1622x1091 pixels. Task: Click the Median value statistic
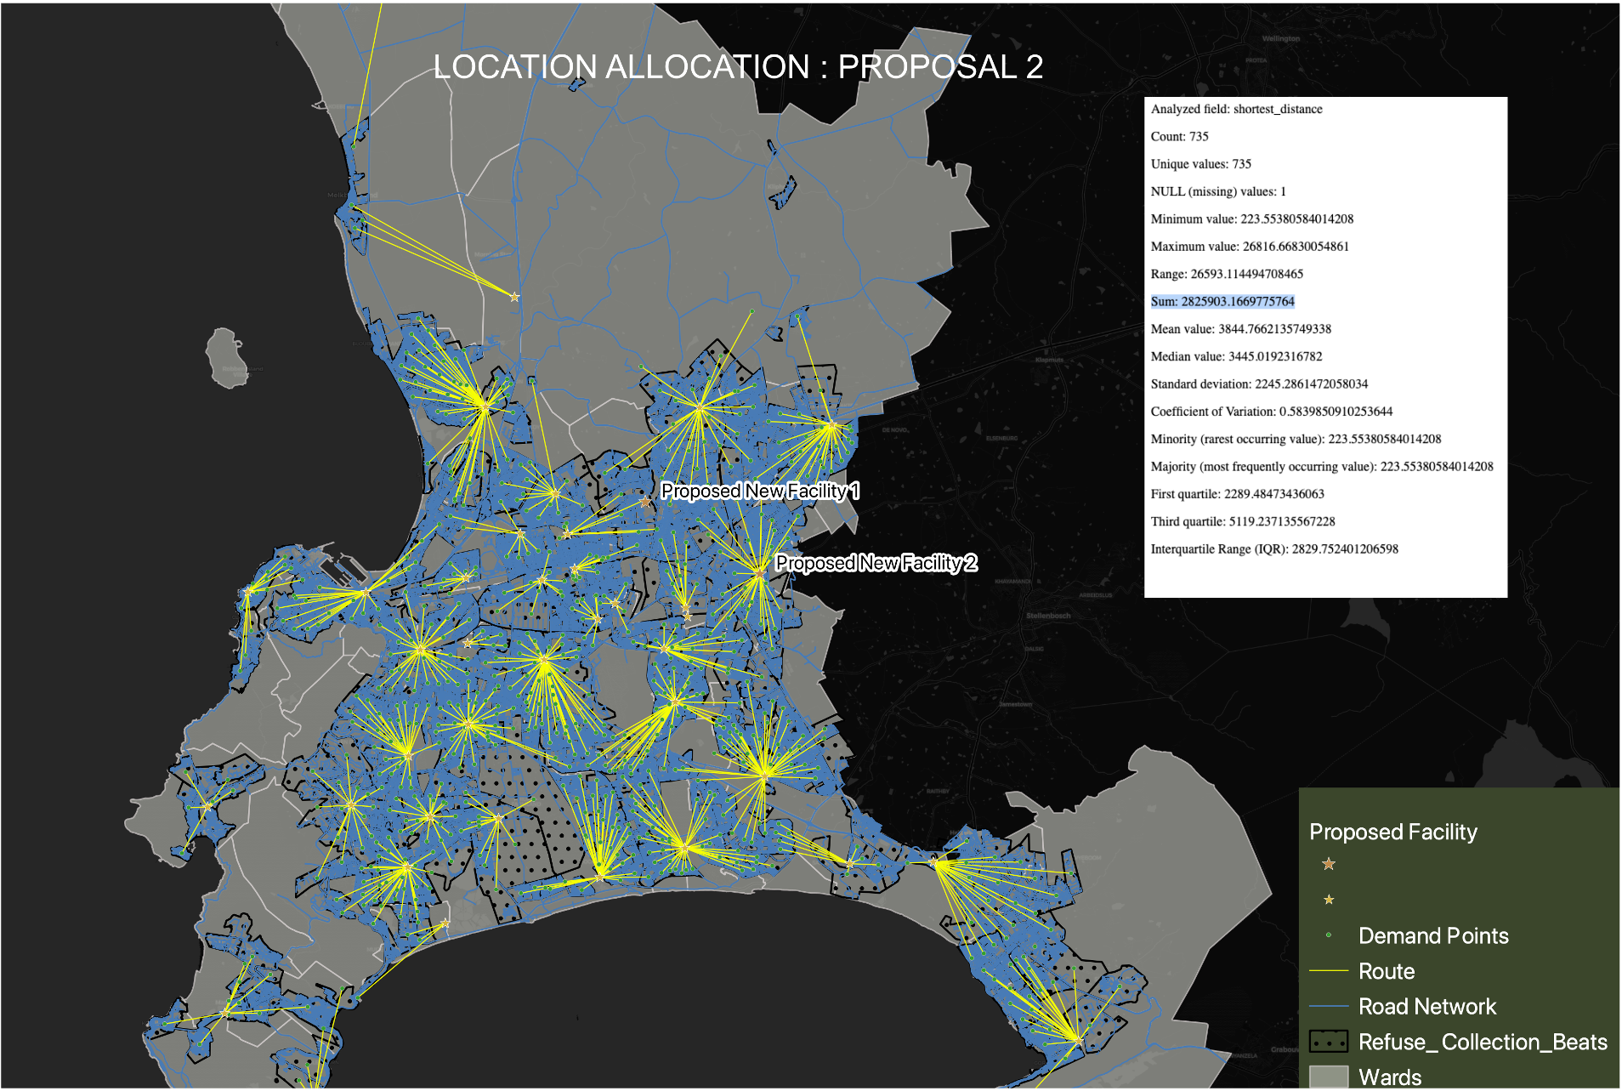pos(1236,356)
